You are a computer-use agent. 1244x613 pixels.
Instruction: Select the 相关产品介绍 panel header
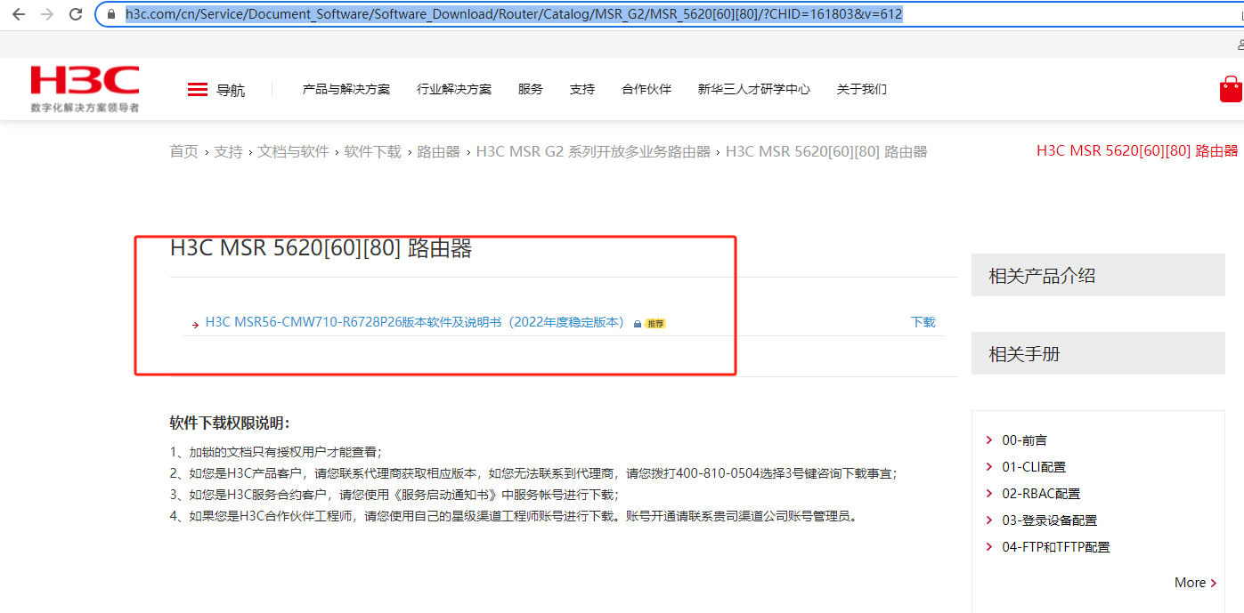tap(1098, 276)
